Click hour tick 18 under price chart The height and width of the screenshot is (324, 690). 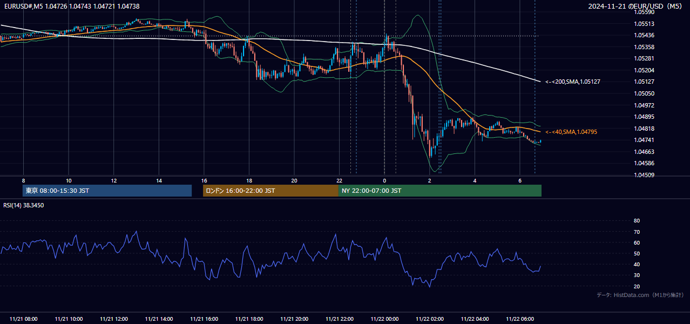pos(249,180)
